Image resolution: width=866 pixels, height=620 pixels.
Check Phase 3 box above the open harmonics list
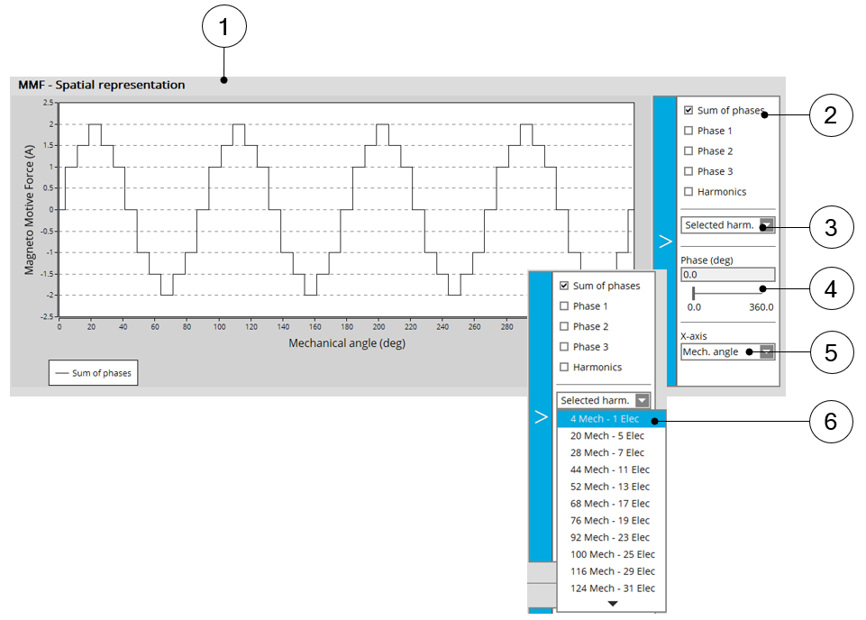(565, 347)
